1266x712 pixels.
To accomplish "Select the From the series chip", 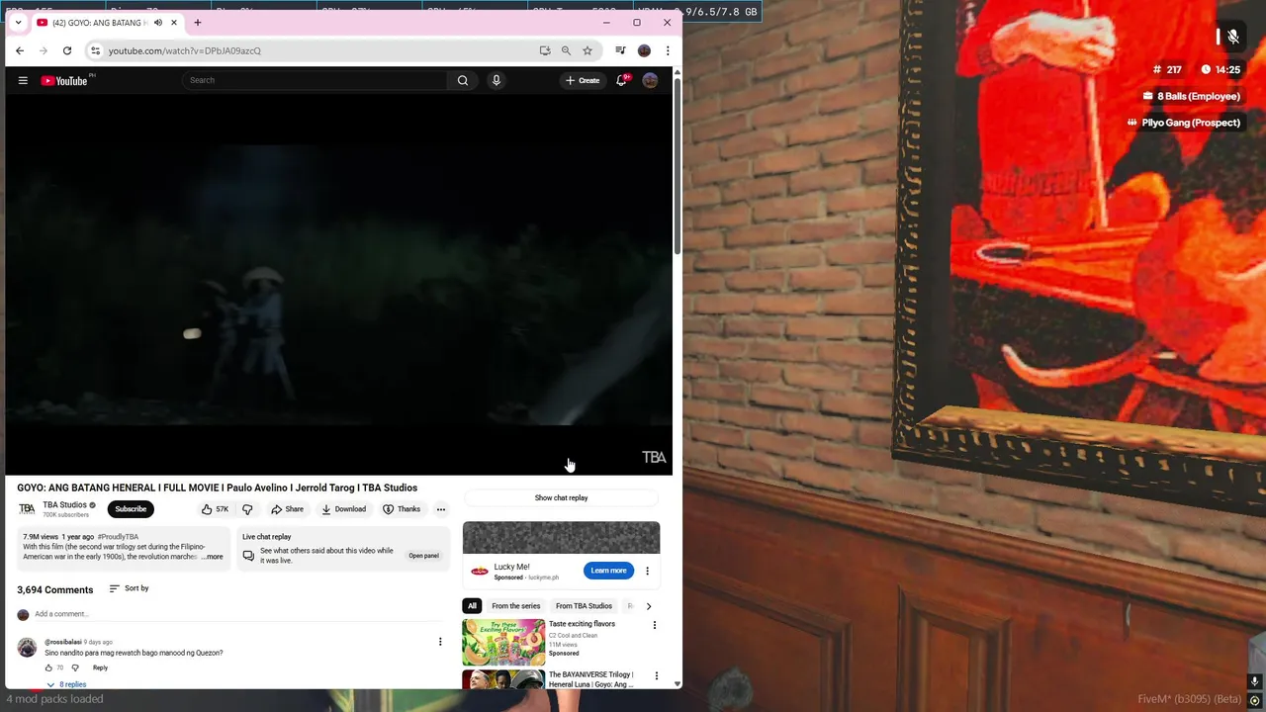I will tap(515, 606).
